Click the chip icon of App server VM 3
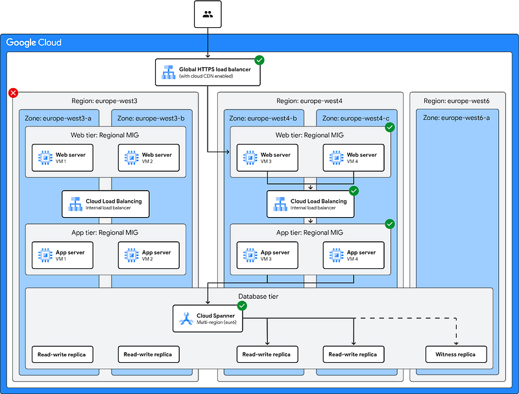The image size is (519, 394). tap(250, 255)
